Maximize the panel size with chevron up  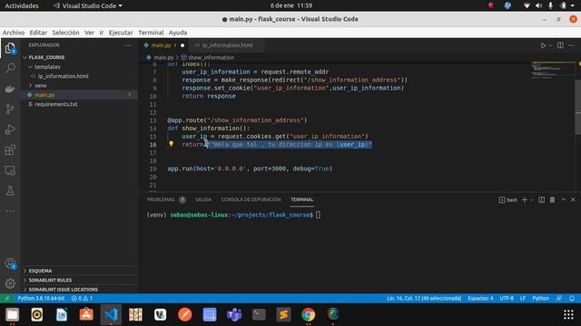(563, 199)
